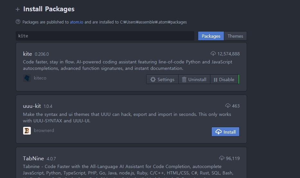Click the kiteco author name

[40, 78]
